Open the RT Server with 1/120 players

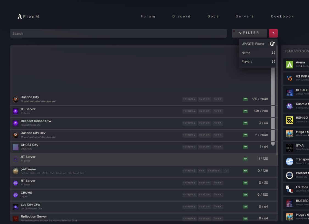[x=144, y=159]
